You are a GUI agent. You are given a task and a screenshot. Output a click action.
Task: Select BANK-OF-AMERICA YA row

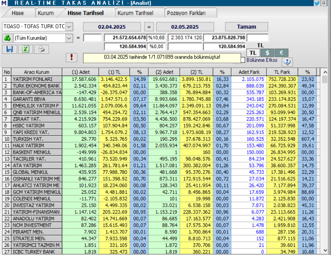coord(161,92)
